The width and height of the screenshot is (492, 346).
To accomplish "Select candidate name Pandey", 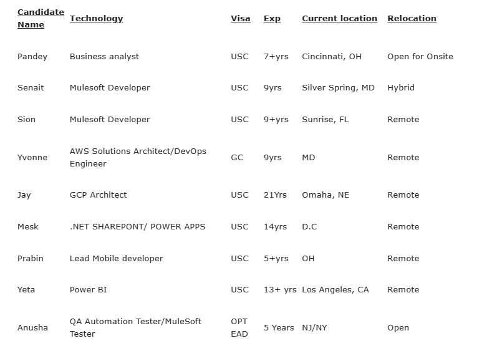I will 32,56.
